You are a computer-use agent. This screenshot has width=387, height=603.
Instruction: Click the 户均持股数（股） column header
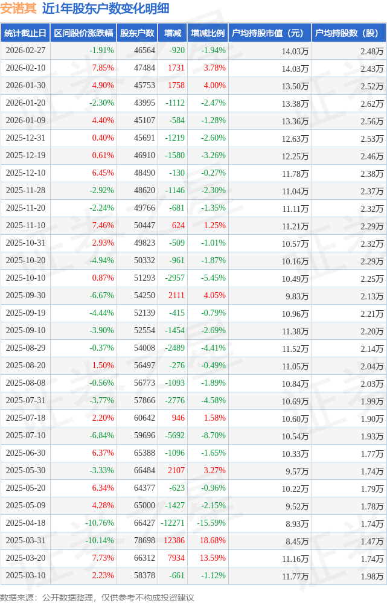tap(349, 33)
